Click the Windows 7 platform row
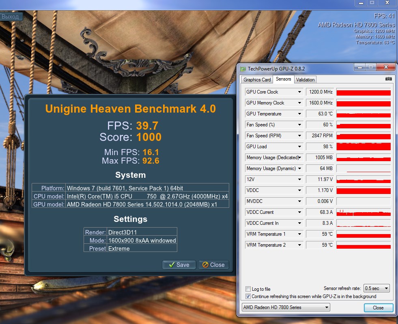Image resolution: width=398 pixels, height=324 pixels. (x=130, y=188)
